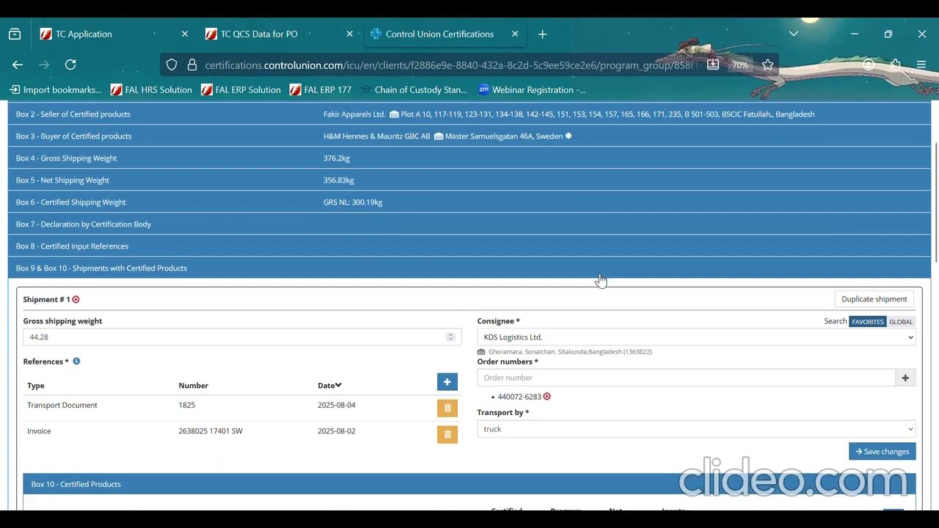Open FAL ERP Solution bookmark
This screenshot has height=528, width=939.
pyautogui.click(x=241, y=89)
